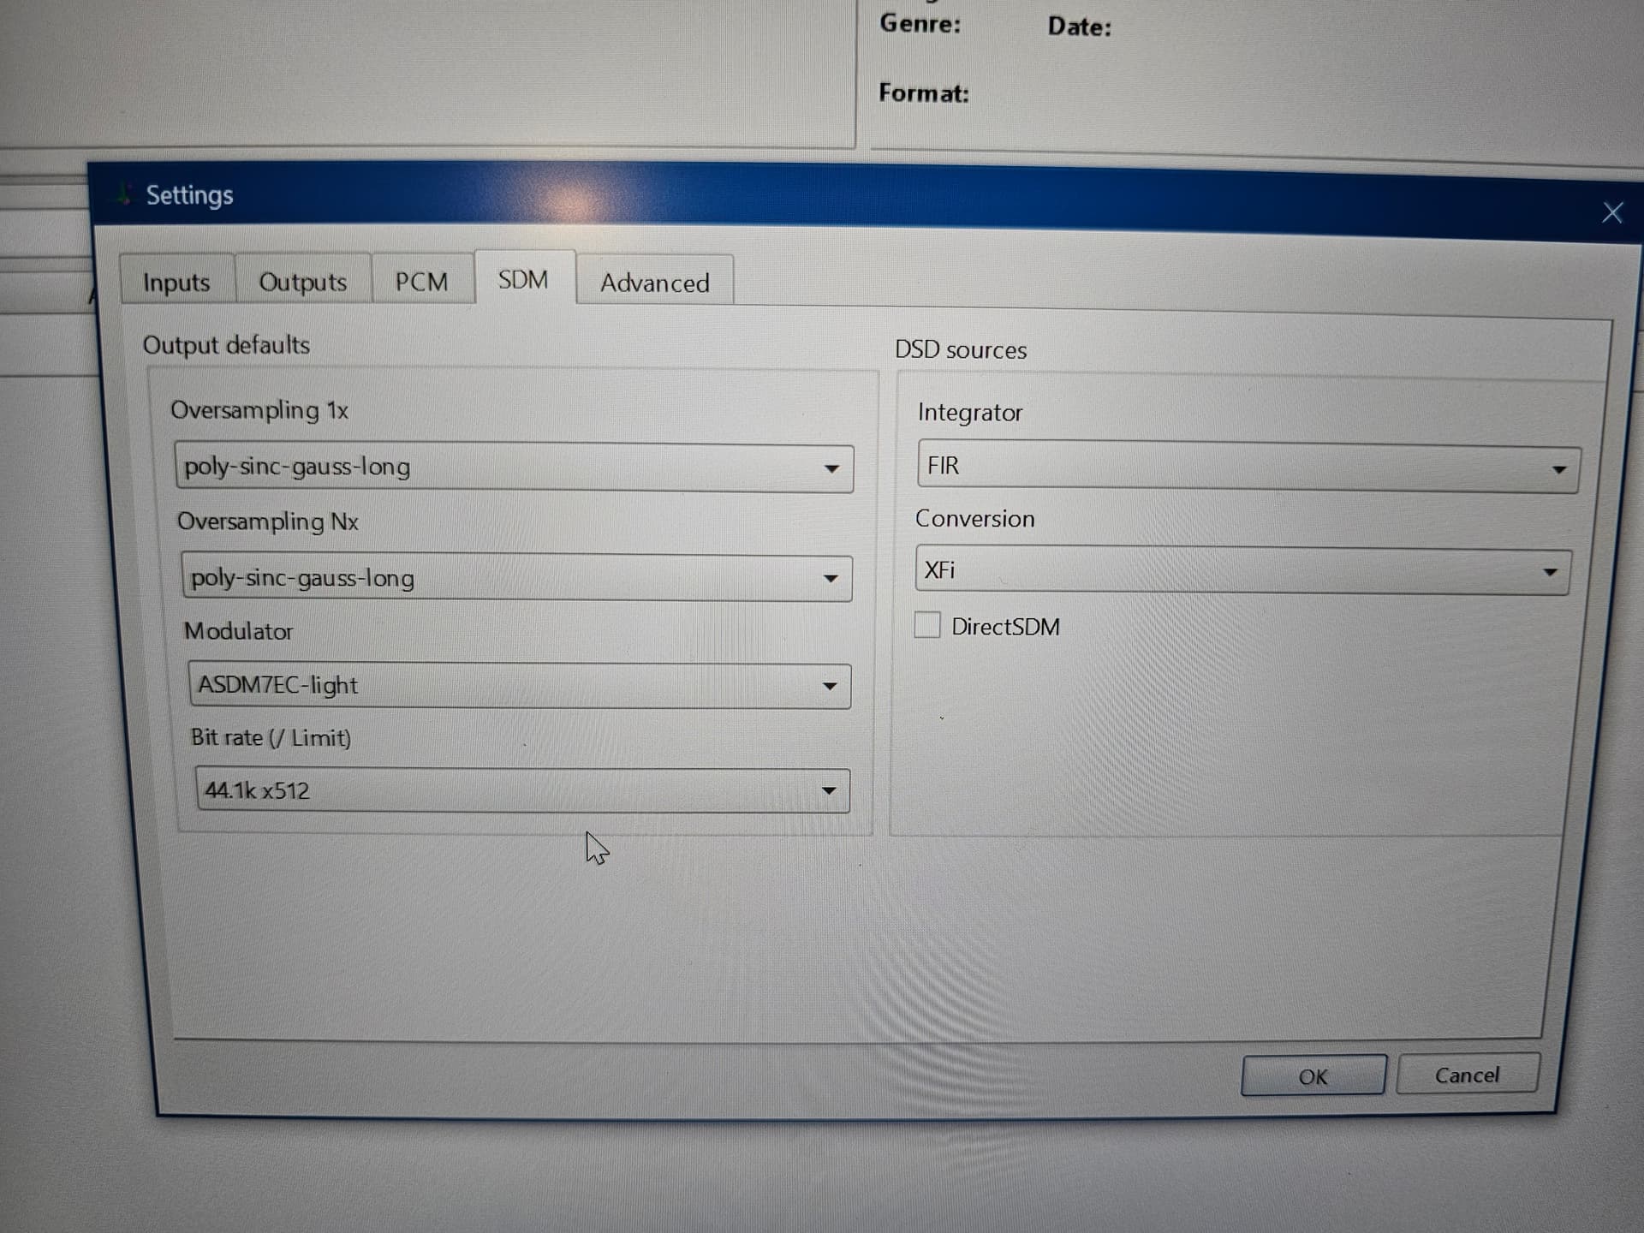This screenshot has width=1644, height=1233.
Task: Enable the DirectSDM checkbox
Action: (927, 625)
